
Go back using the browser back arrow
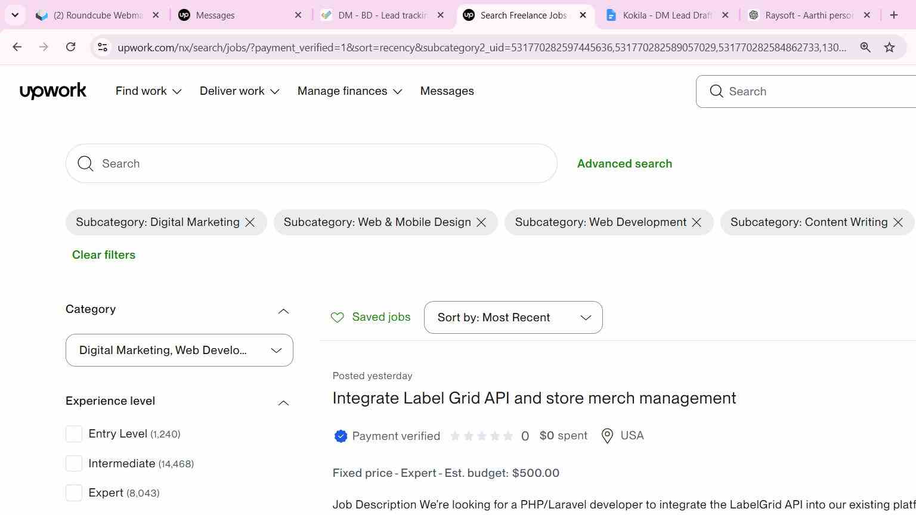[17, 47]
